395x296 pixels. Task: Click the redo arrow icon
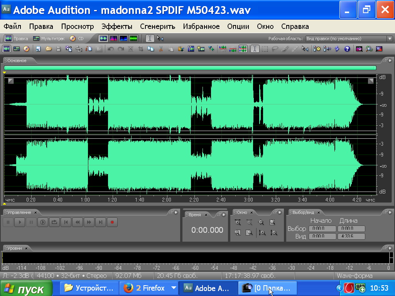click(121, 49)
